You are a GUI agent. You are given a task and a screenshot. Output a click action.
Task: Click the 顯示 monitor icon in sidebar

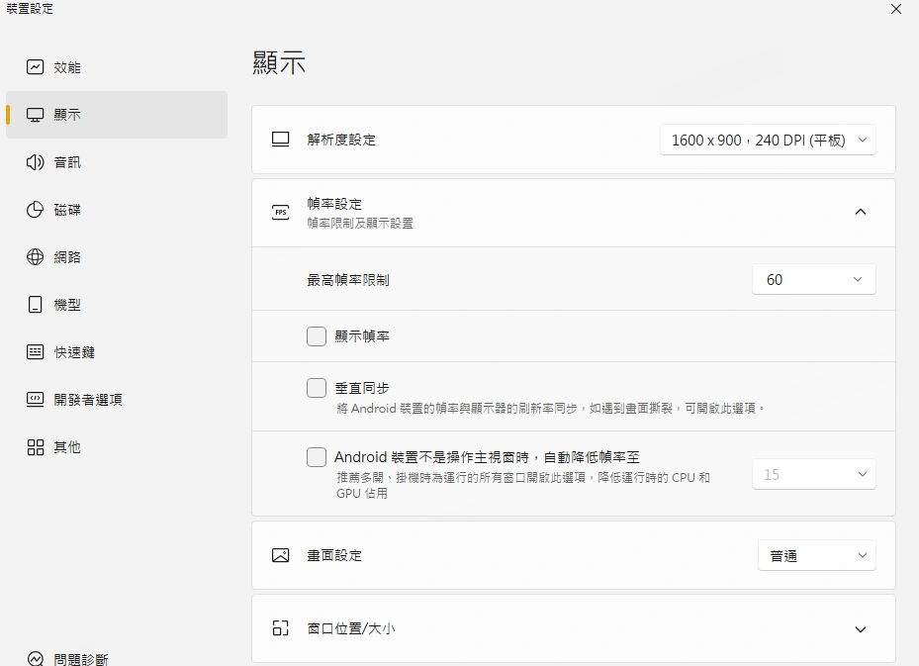coord(36,115)
